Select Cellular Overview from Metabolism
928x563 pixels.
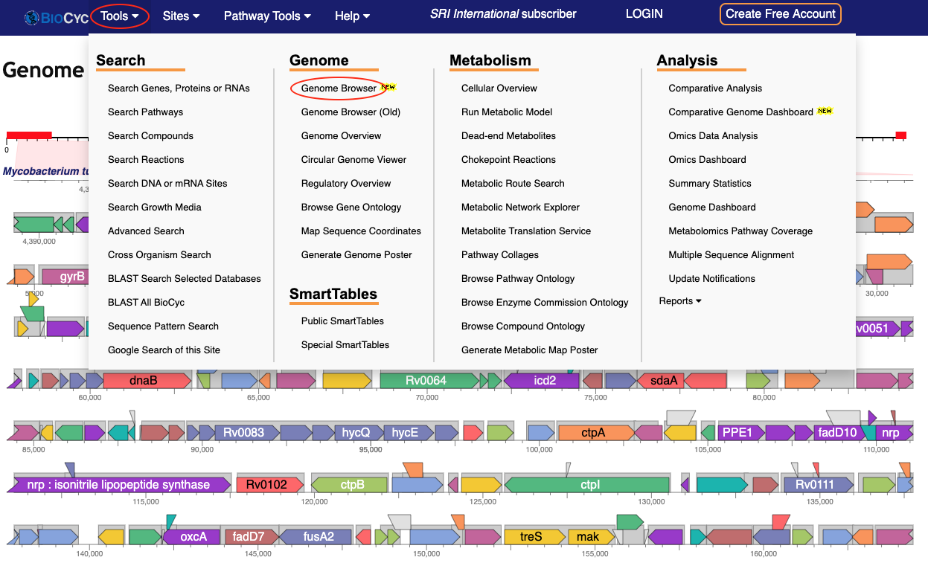(x=499, y=88)
